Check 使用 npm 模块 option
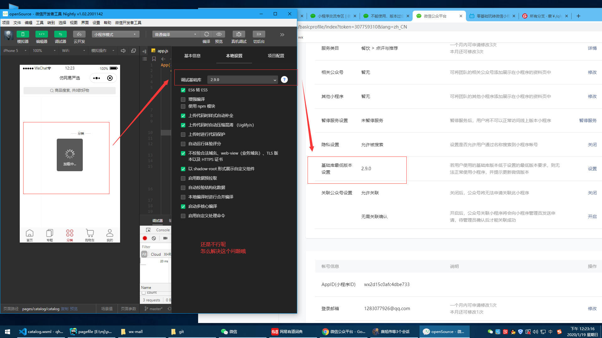Viewport: 602px width, 338px height. click(183, 106)
